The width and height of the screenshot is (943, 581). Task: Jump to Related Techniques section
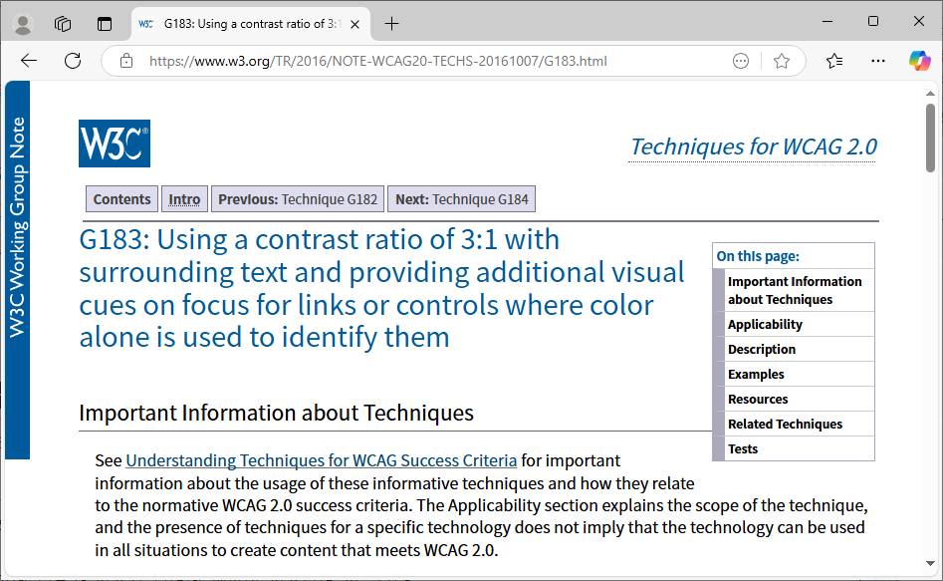[785, 424]
